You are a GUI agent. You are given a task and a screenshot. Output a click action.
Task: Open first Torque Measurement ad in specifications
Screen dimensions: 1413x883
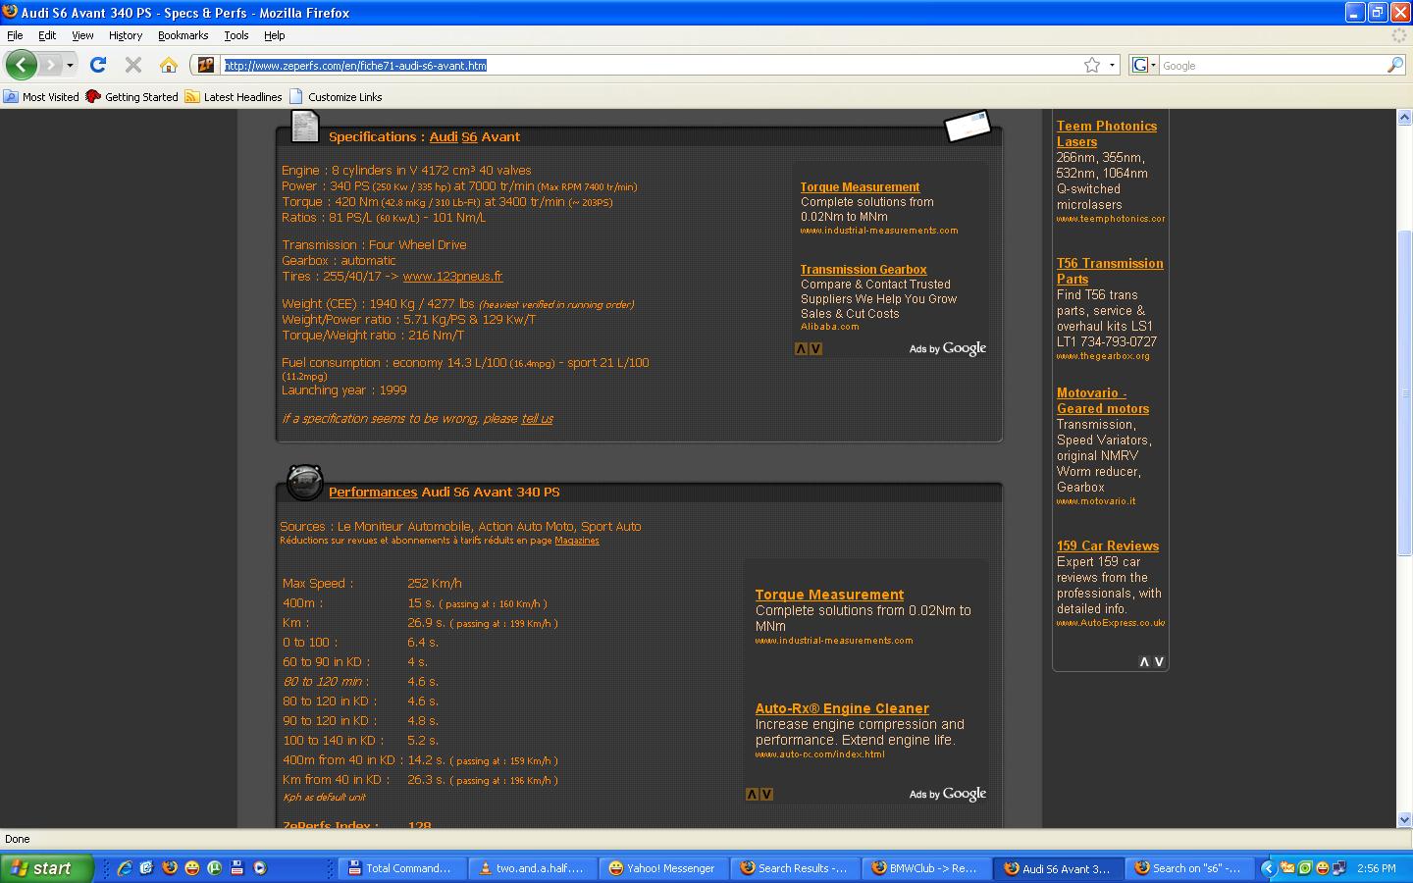860,187
